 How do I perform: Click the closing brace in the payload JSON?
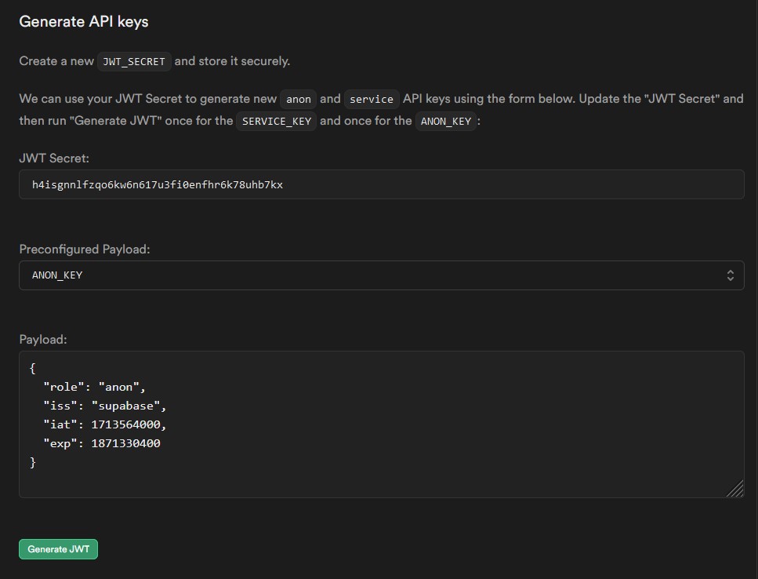point(33,462)
